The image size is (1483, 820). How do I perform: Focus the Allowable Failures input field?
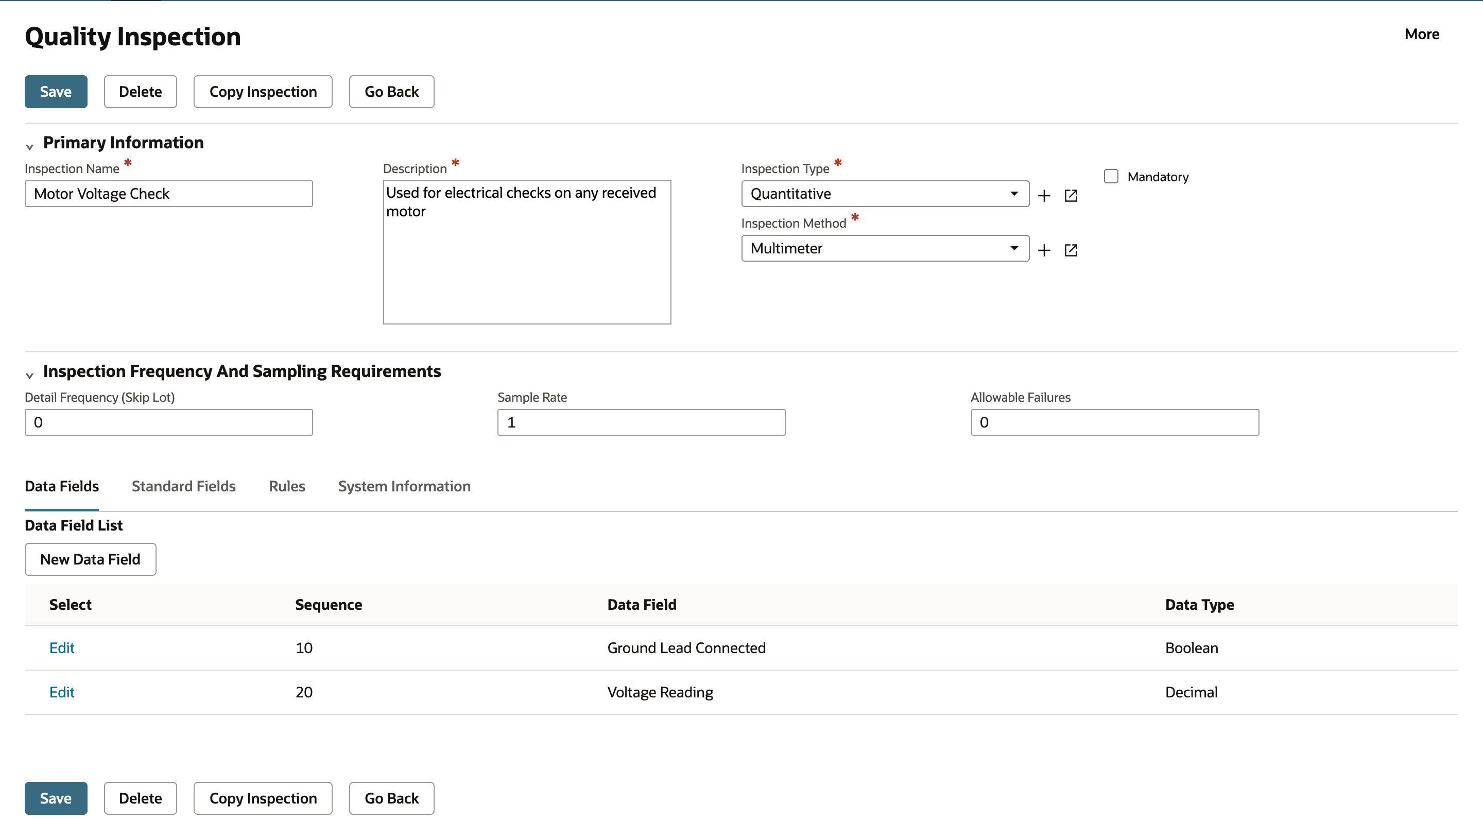tap(1114, 422)
